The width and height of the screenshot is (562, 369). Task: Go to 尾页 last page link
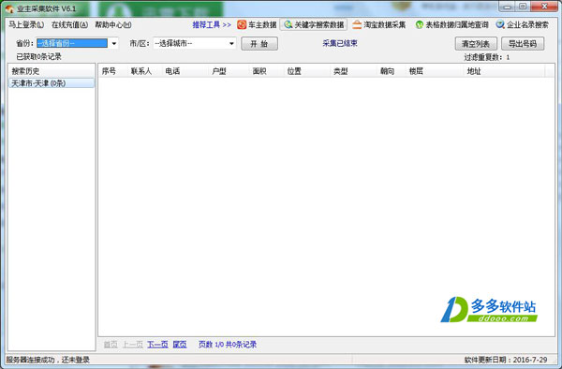click(180, 345)
